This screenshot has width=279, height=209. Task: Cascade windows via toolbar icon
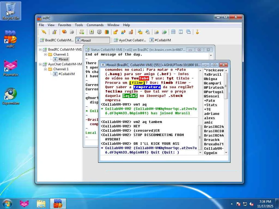pyautogui.click(x=189, y=32)
